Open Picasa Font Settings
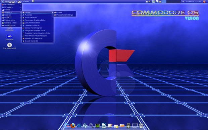This screenshot has height=130, width=208. pyautogui.click(x=65, y=15)
